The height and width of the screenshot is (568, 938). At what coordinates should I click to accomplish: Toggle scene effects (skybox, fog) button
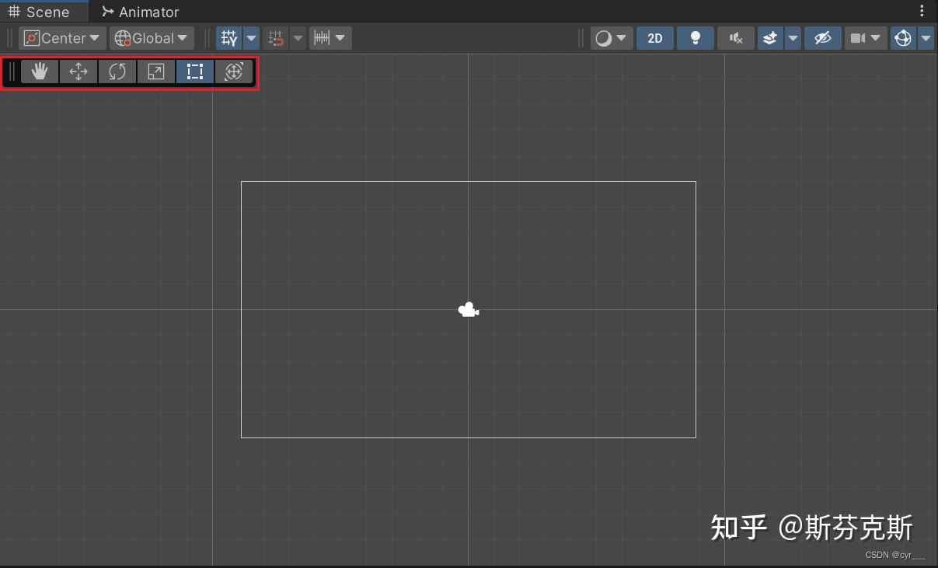pyautogui.click(x=770, y=38)
